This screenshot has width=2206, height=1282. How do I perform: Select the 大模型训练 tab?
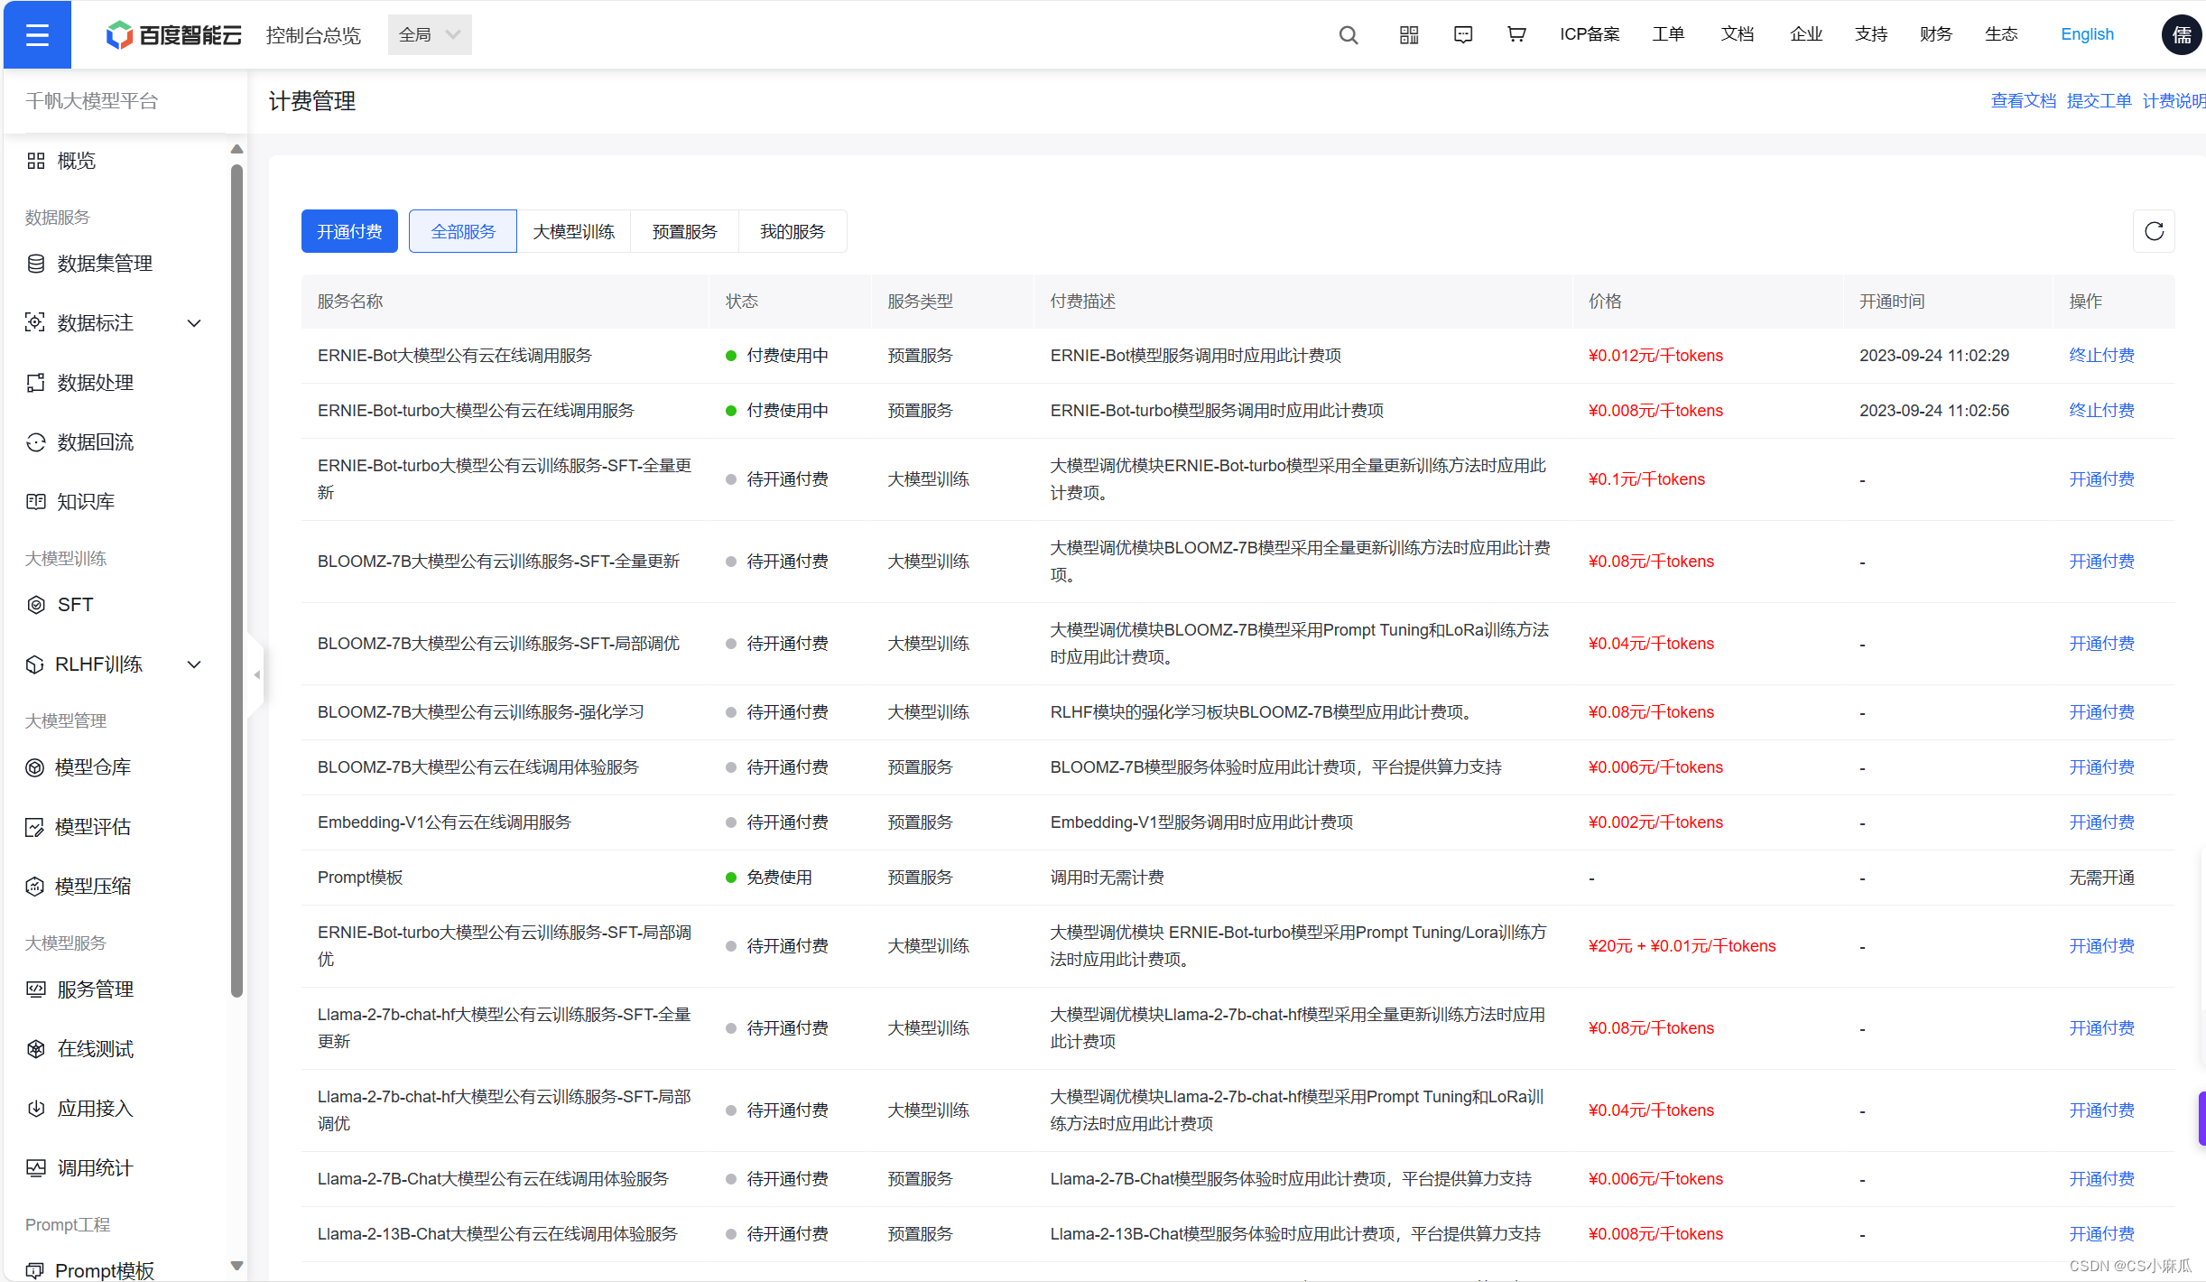pyautogui.click(x=573, y=231)
